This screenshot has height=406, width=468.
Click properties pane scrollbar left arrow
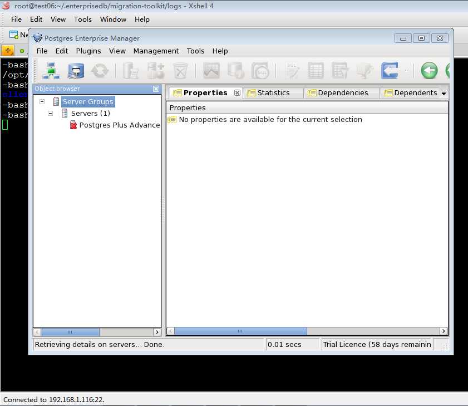click(x=171, y=331)
